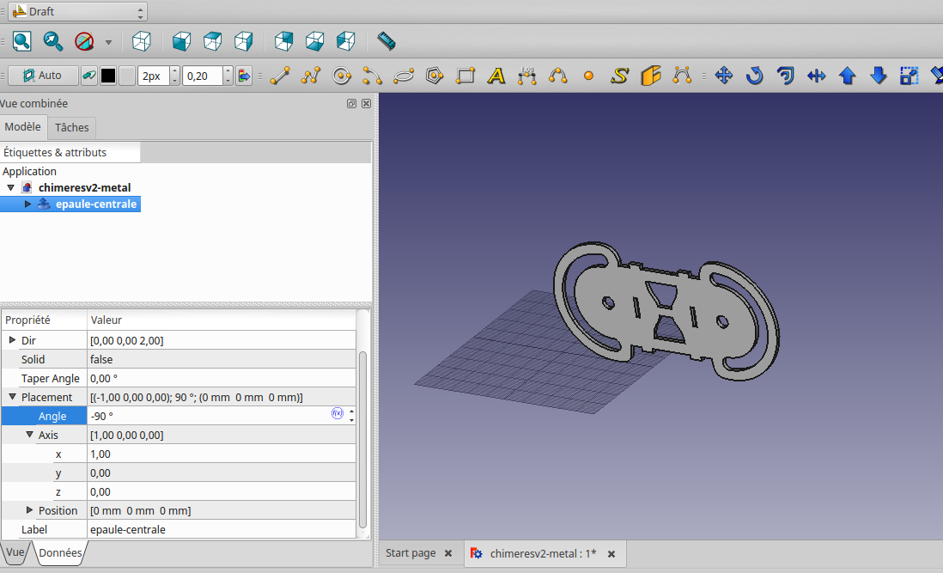Viewport: 943px width, 573px height.
Task: Switch to the axonometric view
Action: [x=141, y=41]
